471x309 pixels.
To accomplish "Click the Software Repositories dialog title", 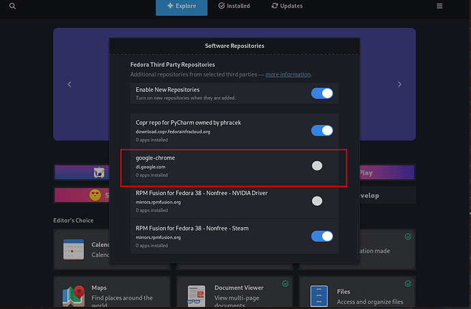I will pos(235,46).
